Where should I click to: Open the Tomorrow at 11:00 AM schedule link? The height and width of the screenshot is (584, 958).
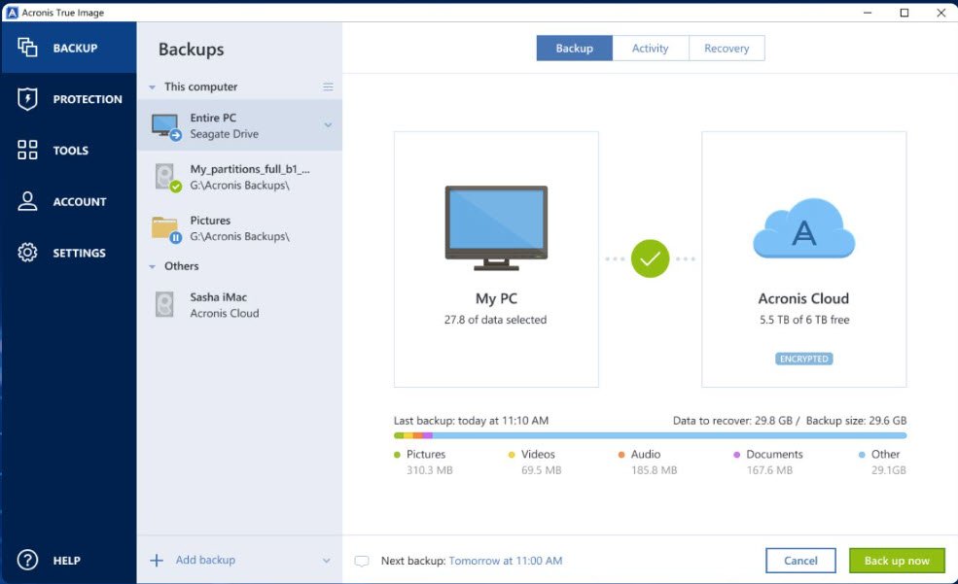(x=506, y=561)
